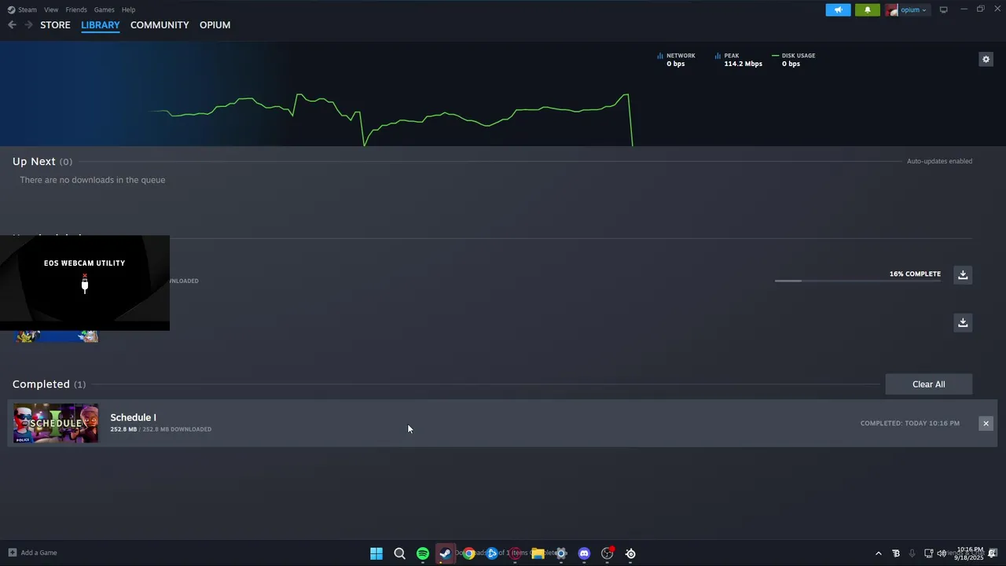Image resolution: width=1006 pixels, height=566 pixels.
Task: Open the blue megaphone announcements button
Action: [x=838, y=9]
